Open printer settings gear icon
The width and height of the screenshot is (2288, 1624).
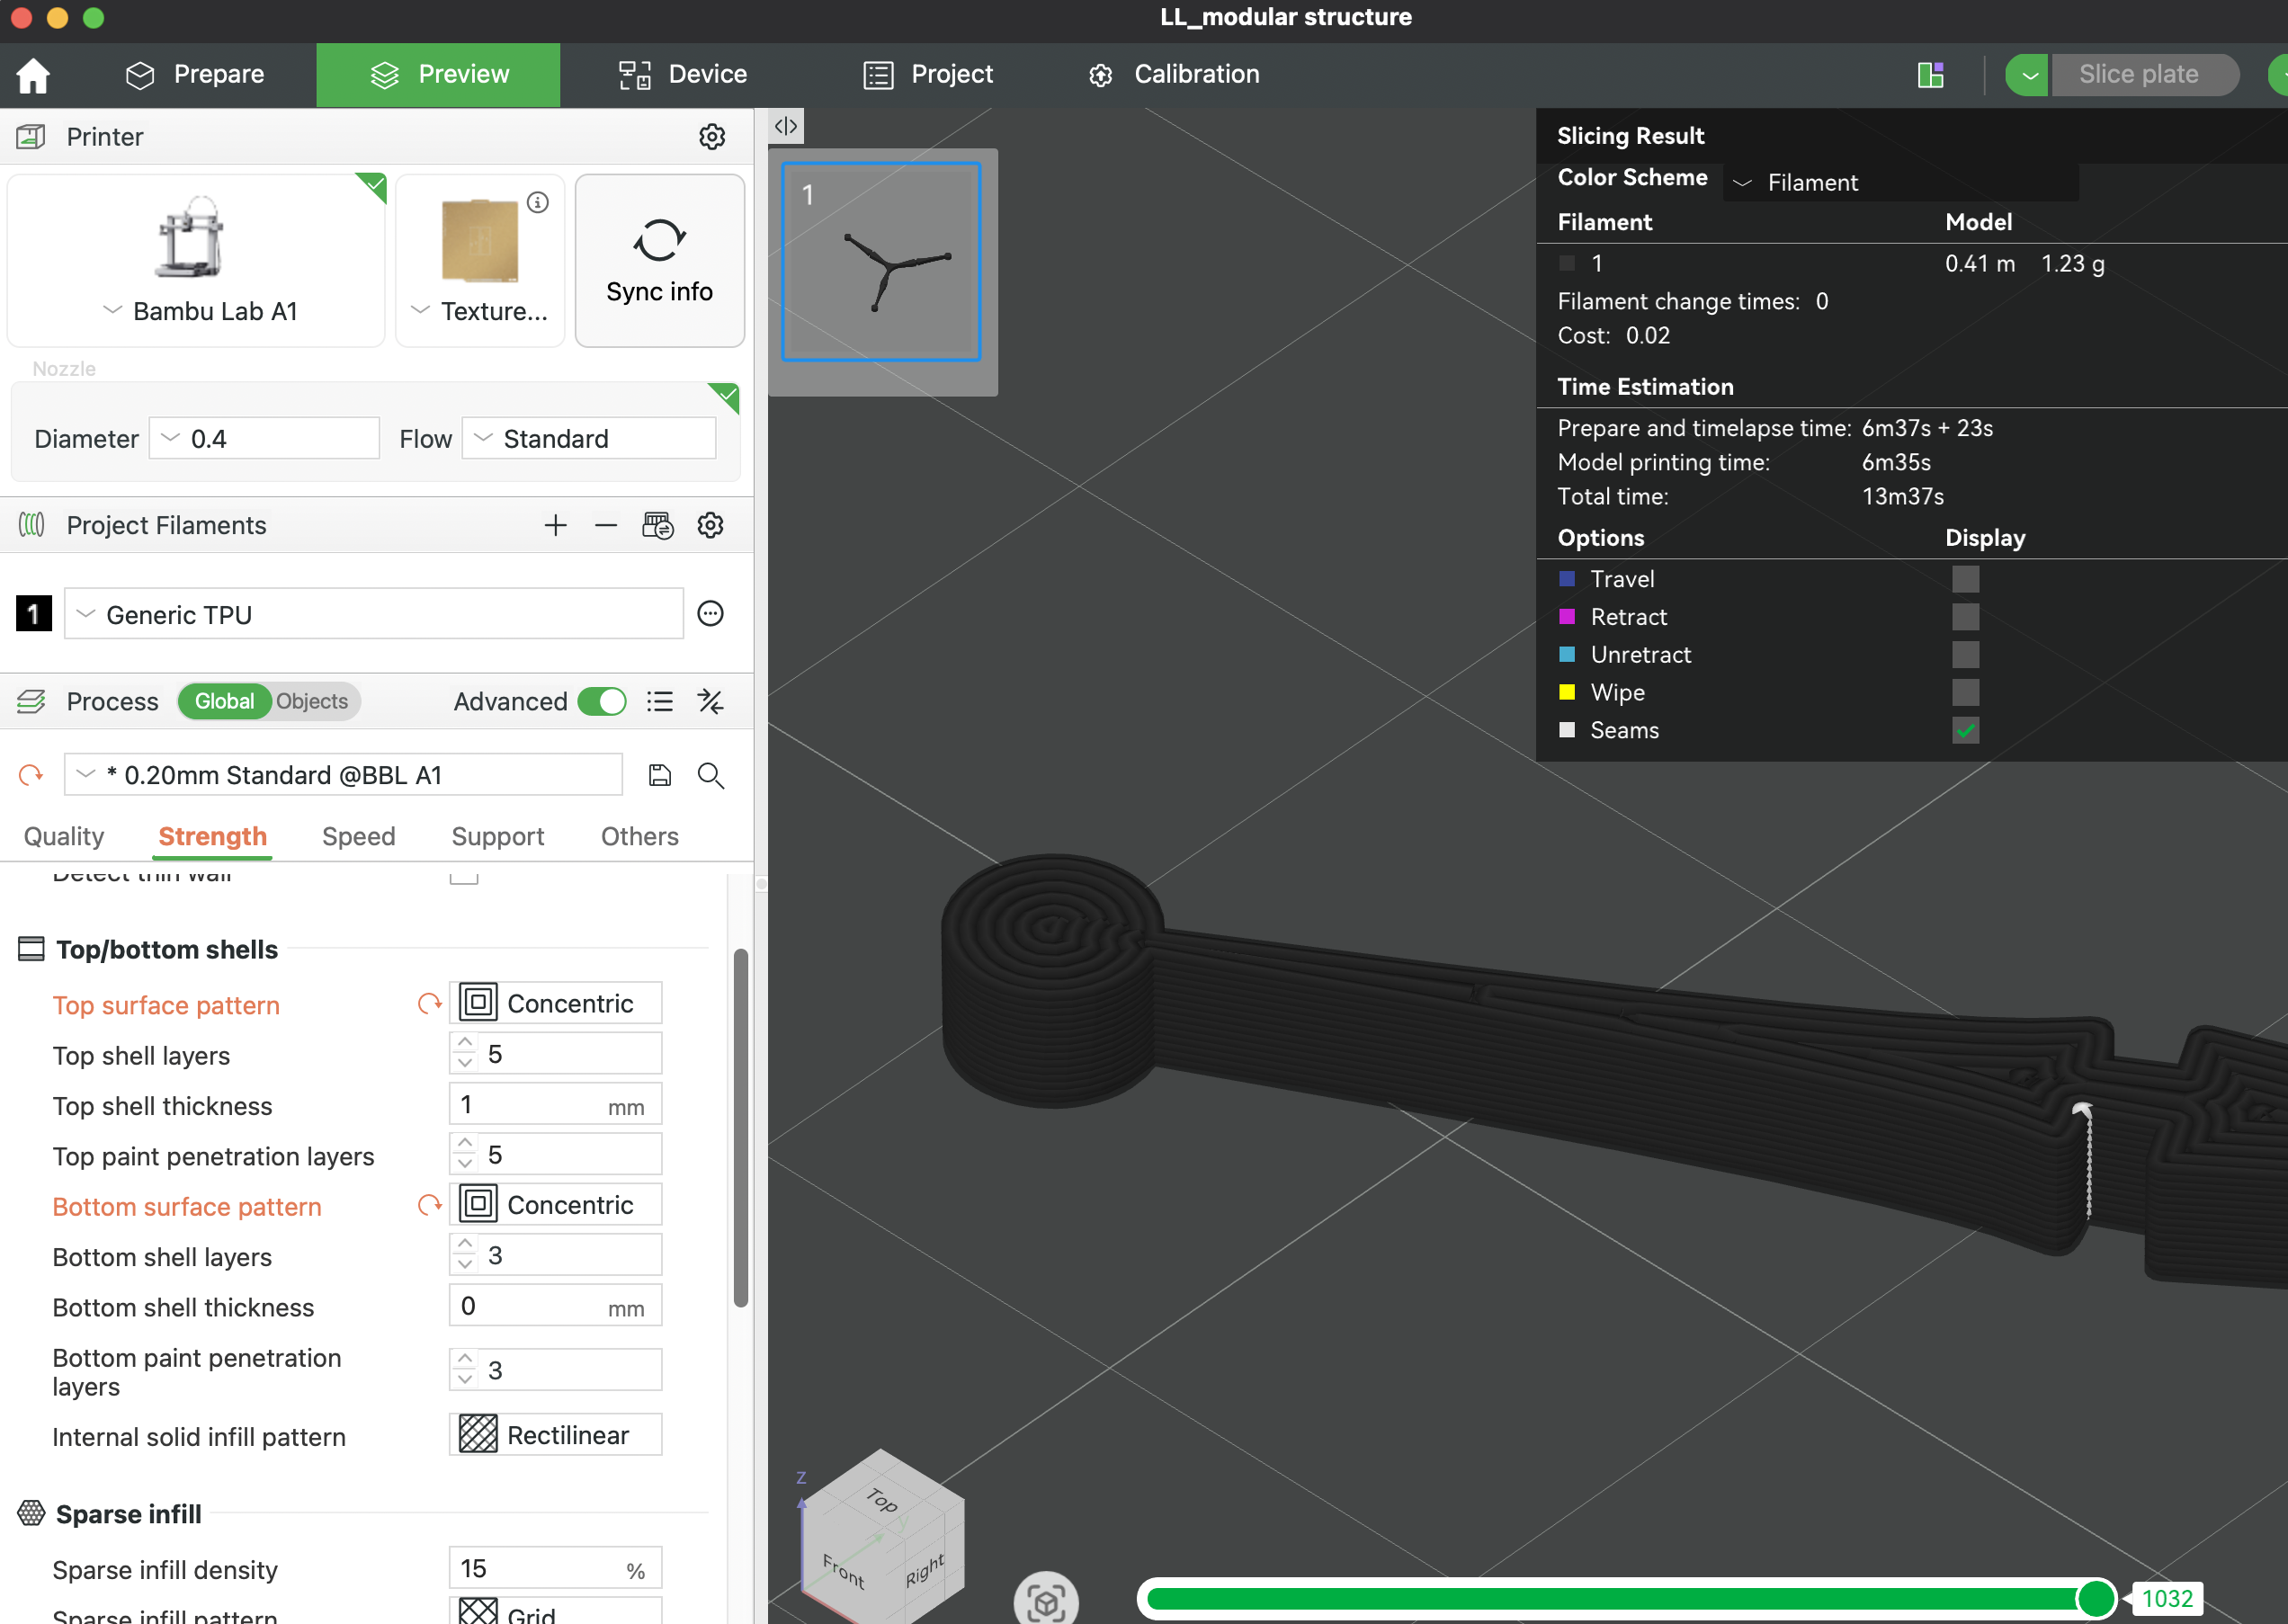(711, 137)
